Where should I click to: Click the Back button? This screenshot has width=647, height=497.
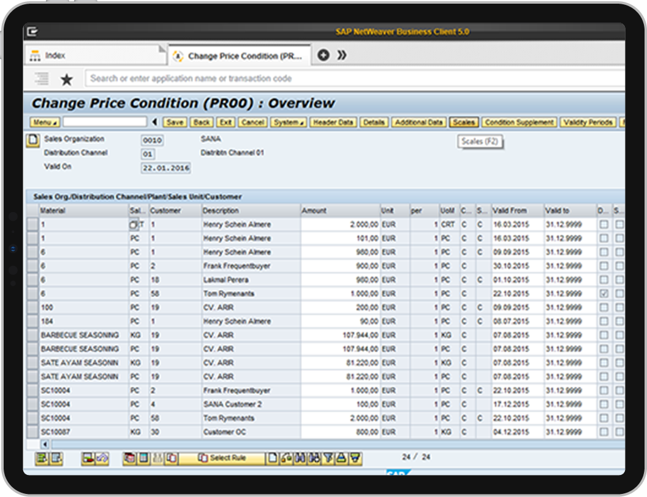point(202,122)
